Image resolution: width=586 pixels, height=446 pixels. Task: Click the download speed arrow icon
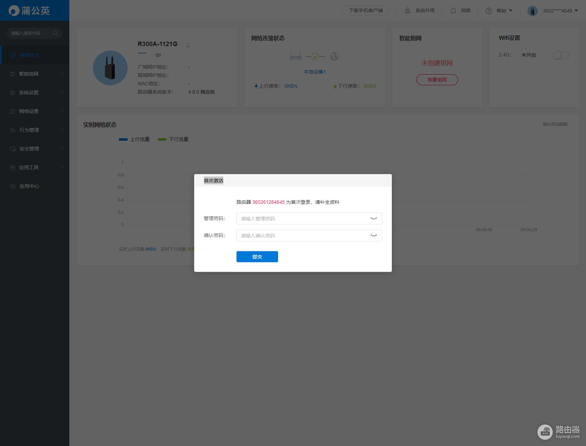point(335,86)
